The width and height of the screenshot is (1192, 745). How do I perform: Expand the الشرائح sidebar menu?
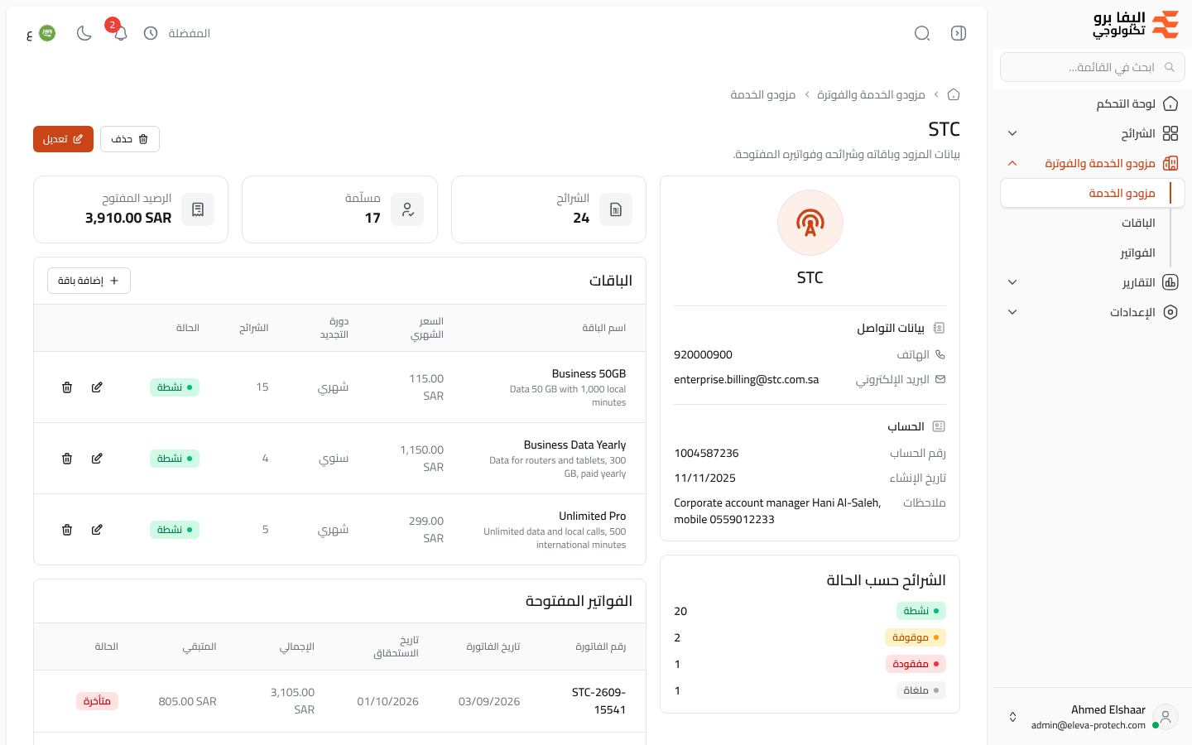1092,133
